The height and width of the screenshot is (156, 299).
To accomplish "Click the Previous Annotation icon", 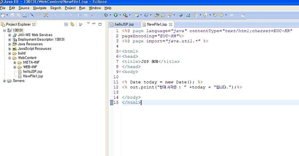I will point(205,15).
